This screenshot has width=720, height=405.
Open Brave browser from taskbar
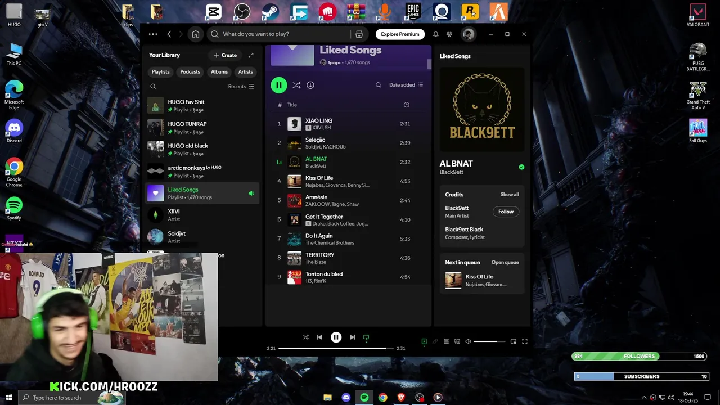click(x=401, y=398)
